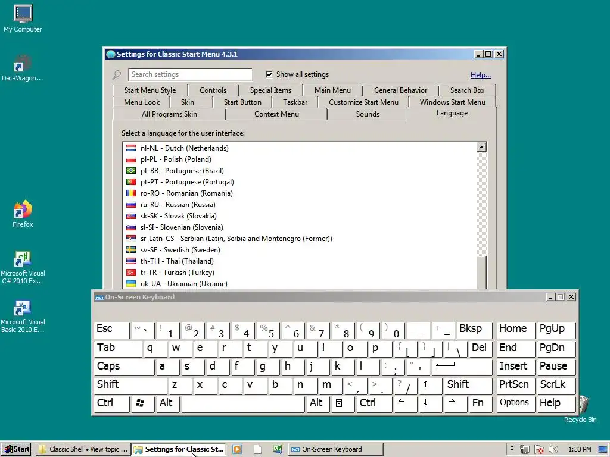610x457 pixels.
Task: Open the General Behavior tab
Action: click(400, 90)
